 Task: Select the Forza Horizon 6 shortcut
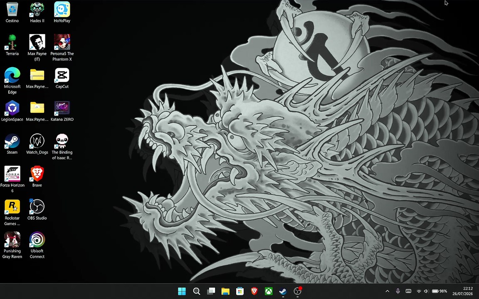12,179
